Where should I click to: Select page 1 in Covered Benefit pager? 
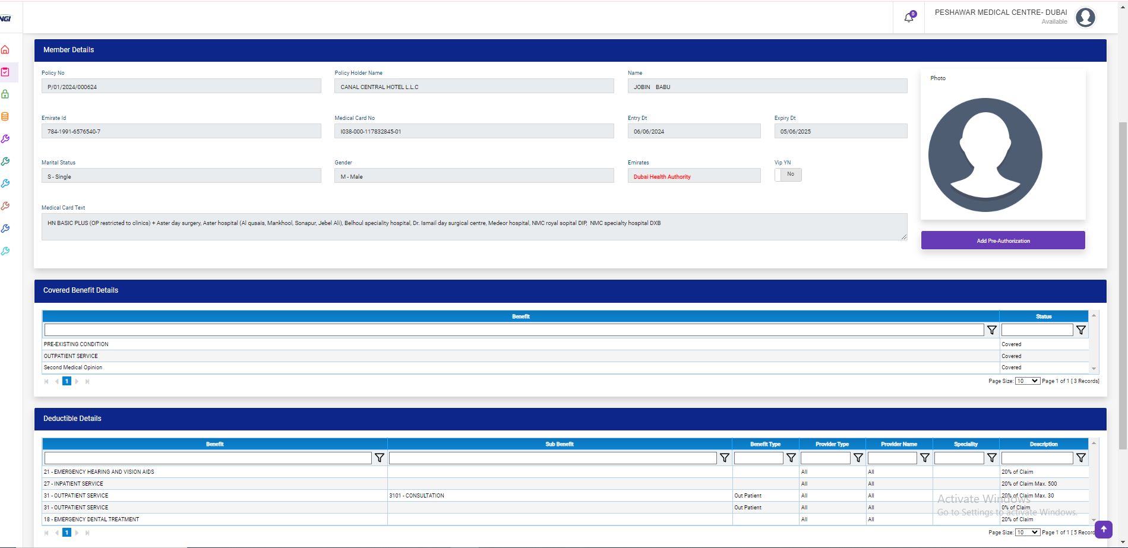[67, 381]
